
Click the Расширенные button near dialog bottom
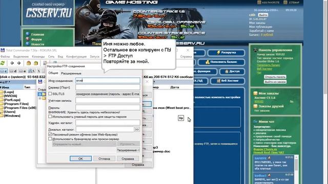128,150
